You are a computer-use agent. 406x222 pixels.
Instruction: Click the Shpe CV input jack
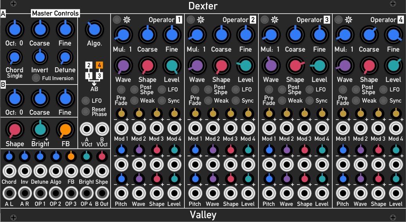(x=102, y=171)
